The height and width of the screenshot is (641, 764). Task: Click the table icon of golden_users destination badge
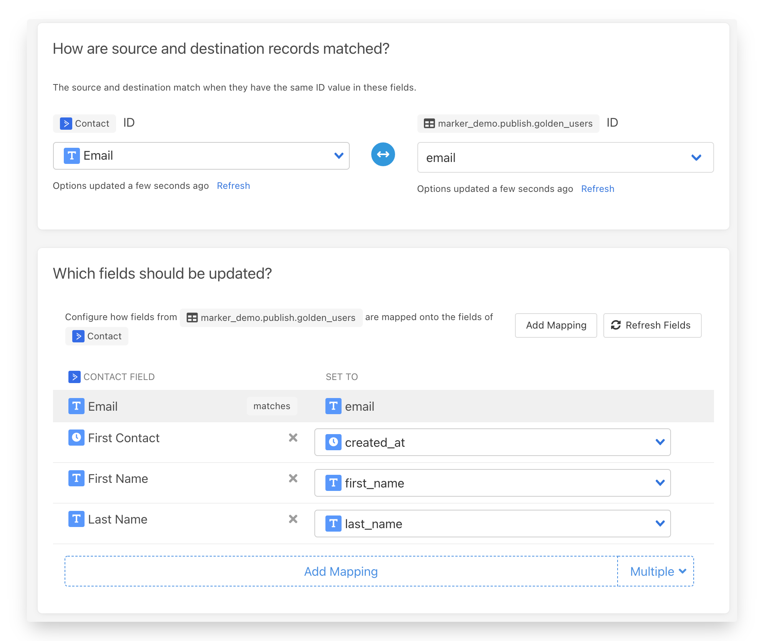click(429, 124)
